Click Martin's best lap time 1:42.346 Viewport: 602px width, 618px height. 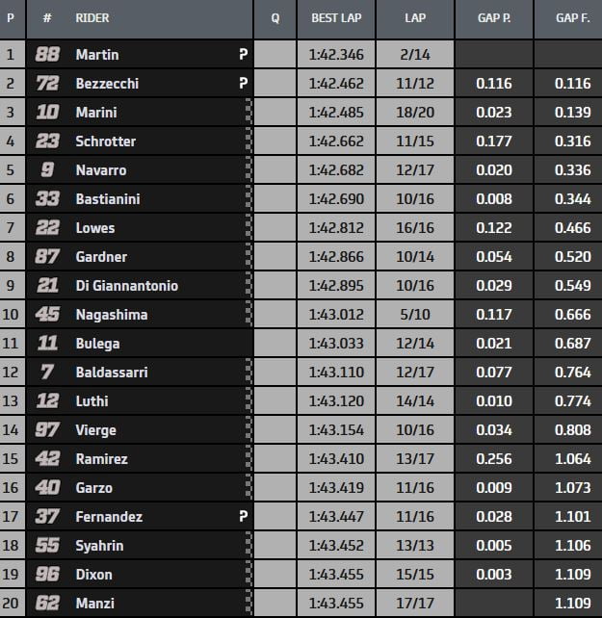tap(334, 55)
